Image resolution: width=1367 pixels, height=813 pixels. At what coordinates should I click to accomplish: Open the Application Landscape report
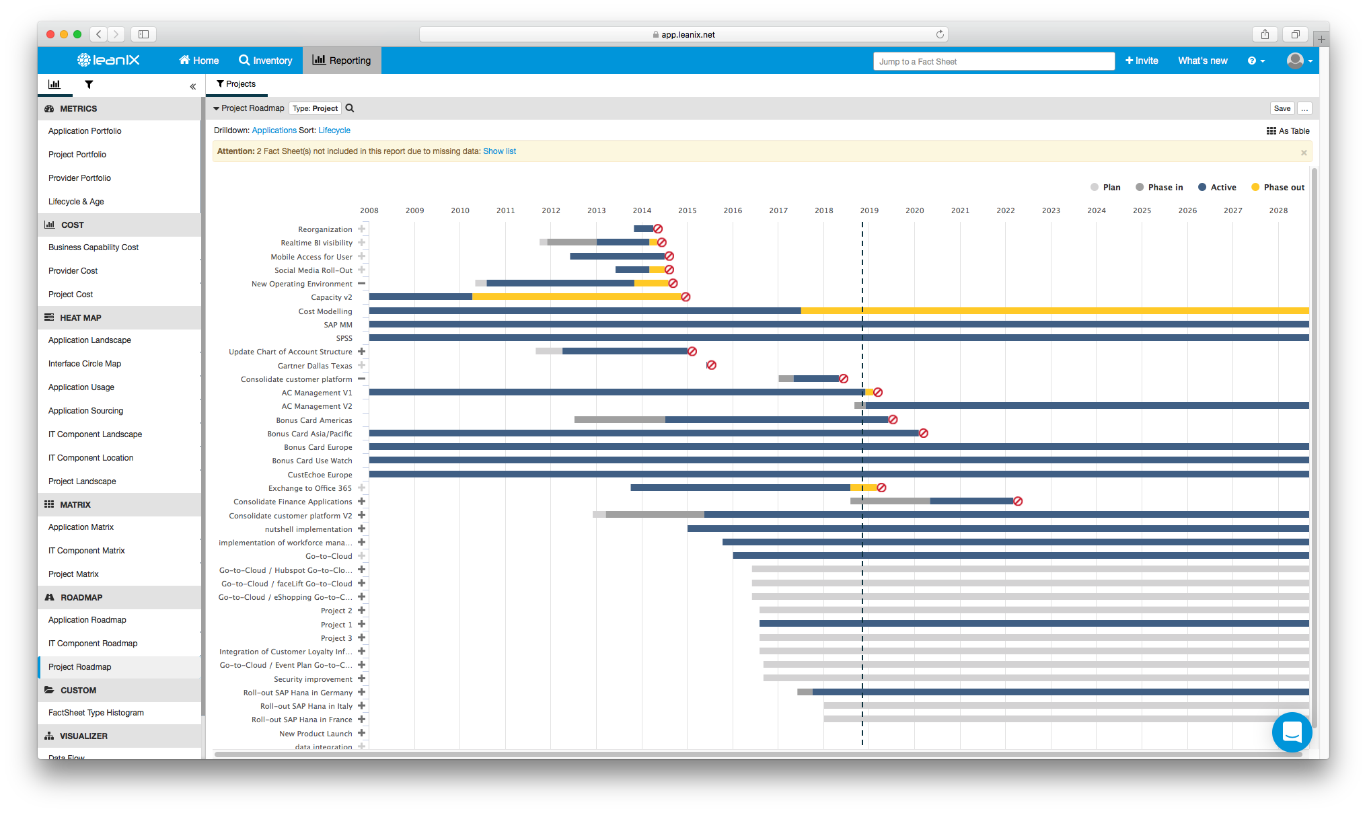pyautogui.click(x=89, y=340)
